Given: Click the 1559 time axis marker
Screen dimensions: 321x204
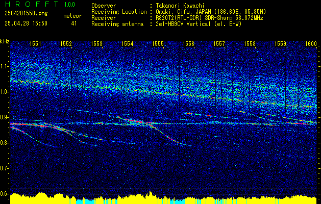Looking at the screenshot, I should click(x=280, y=43).
